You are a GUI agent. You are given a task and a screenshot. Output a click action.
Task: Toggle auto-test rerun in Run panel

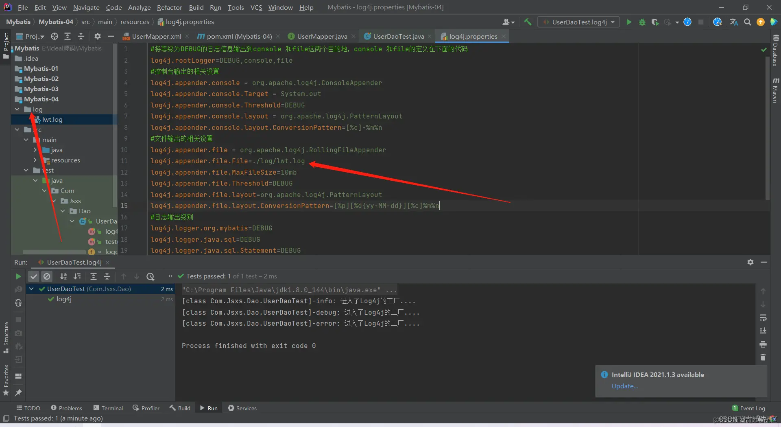[x=18, y=303]
